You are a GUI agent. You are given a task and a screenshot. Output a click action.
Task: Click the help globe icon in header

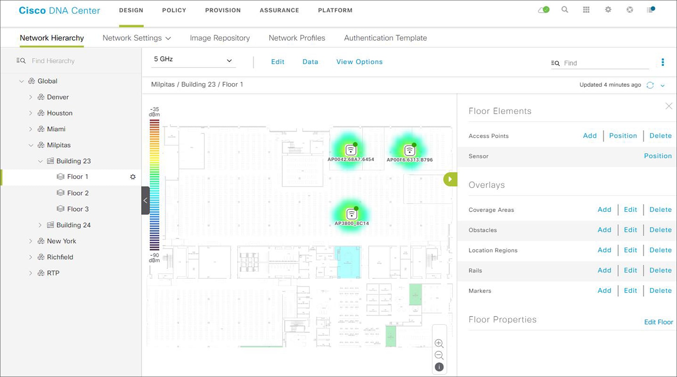630,10
